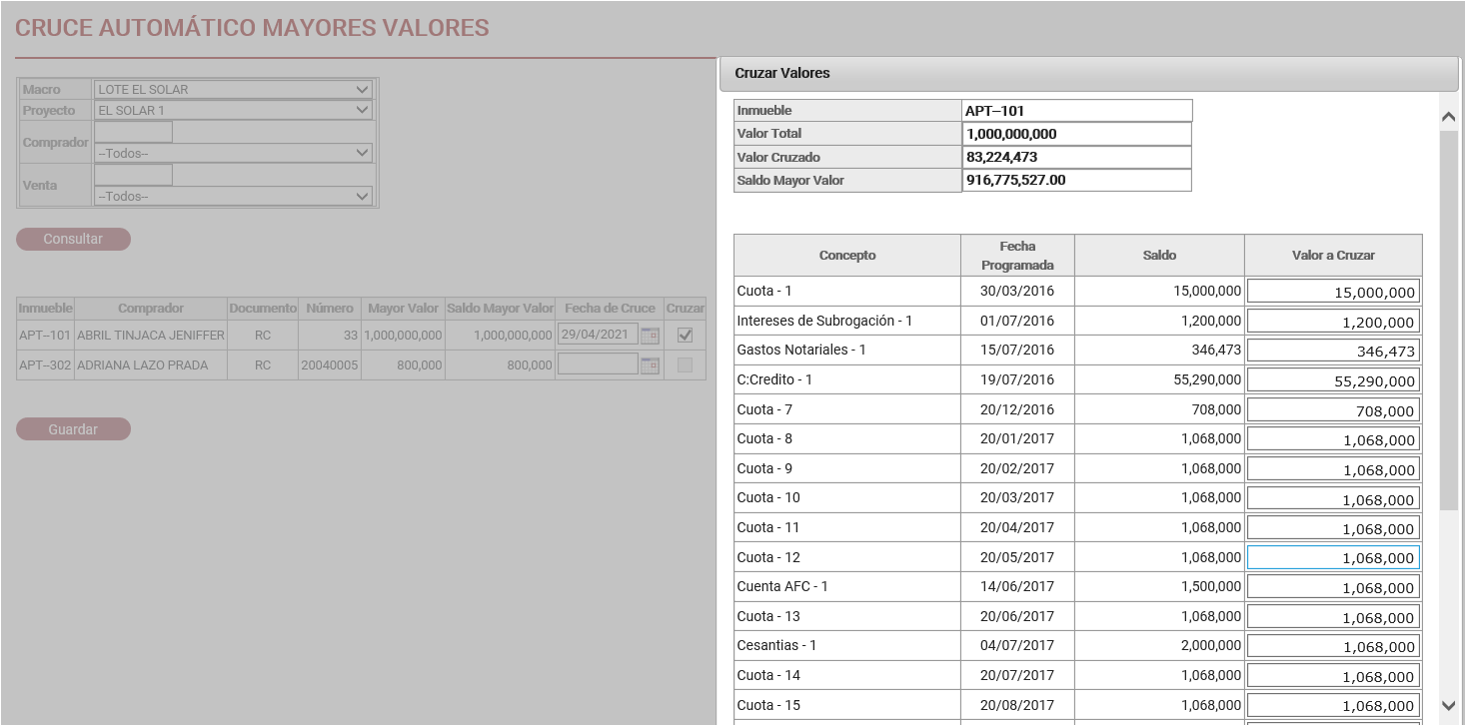The width and height of the screenshot is (1465, 725).
Task: Edit Valor a Cruzar for Cuota - 9
Action: pos(1333,469)
